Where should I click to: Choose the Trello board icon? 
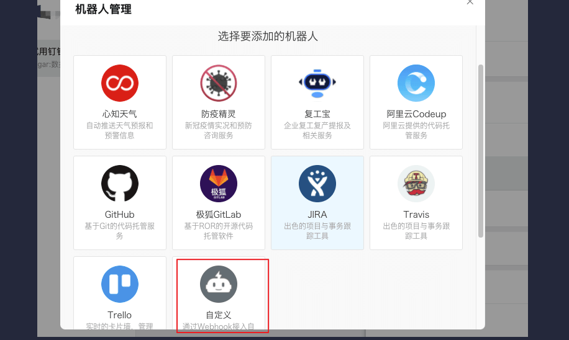[120, 284]
